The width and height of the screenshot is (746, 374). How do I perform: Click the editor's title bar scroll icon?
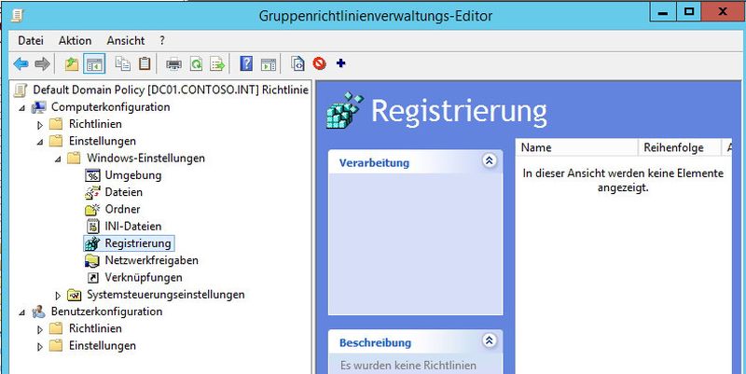pos(17,16)
